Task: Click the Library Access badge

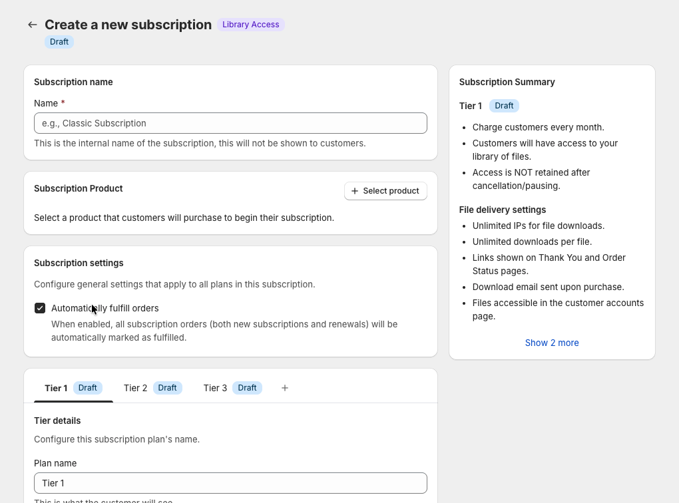Action: coord(250,25)
